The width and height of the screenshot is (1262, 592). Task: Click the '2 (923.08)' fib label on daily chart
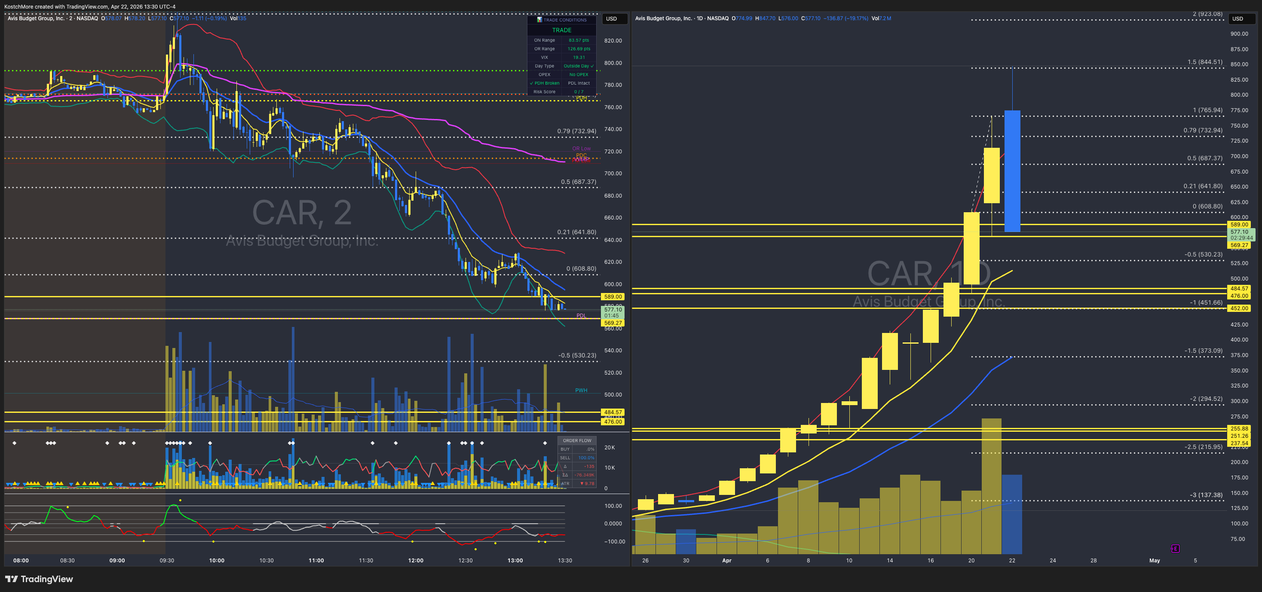(1207, 14)
